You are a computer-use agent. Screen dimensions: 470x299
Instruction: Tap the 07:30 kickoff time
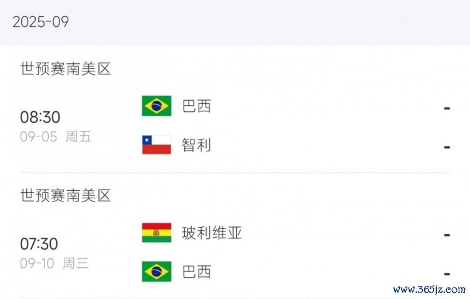39,244
